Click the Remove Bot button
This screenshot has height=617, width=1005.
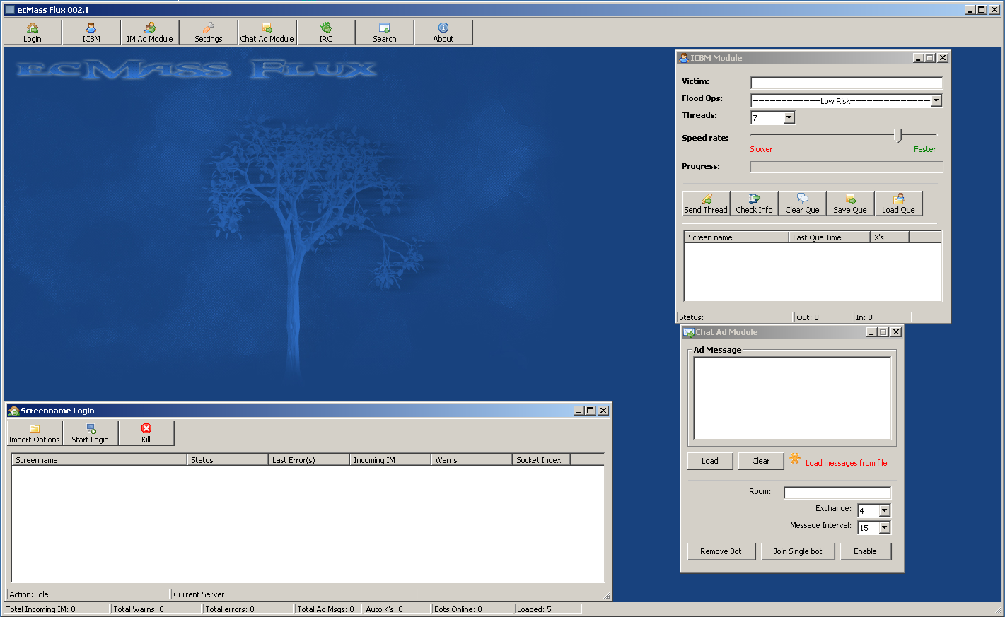pos(721,551)
